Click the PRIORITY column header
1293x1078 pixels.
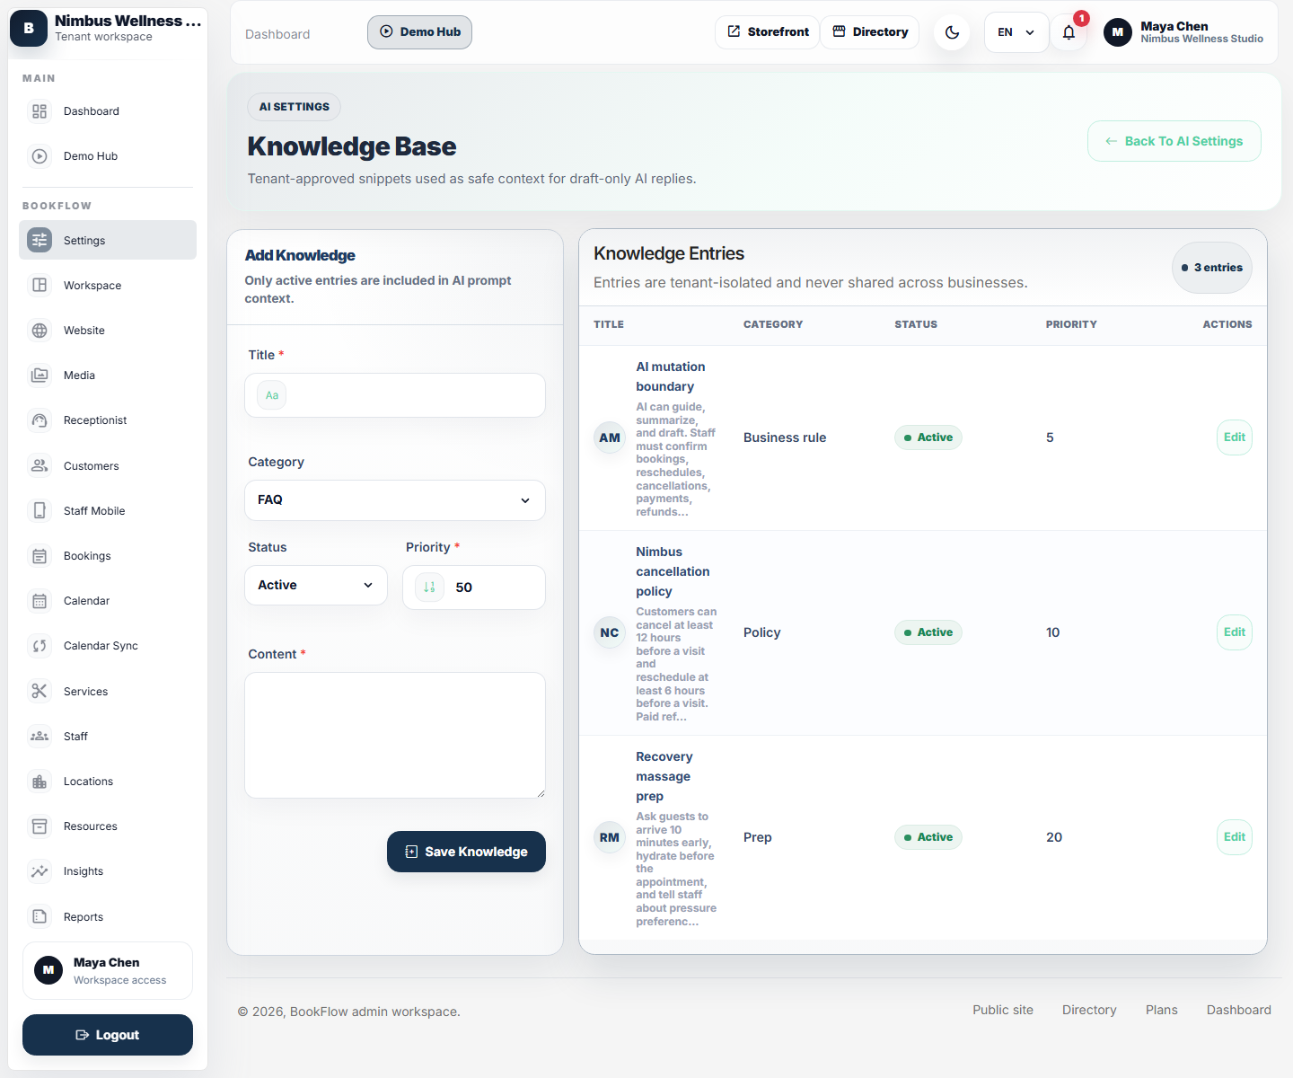click(x=1071, y=324)
